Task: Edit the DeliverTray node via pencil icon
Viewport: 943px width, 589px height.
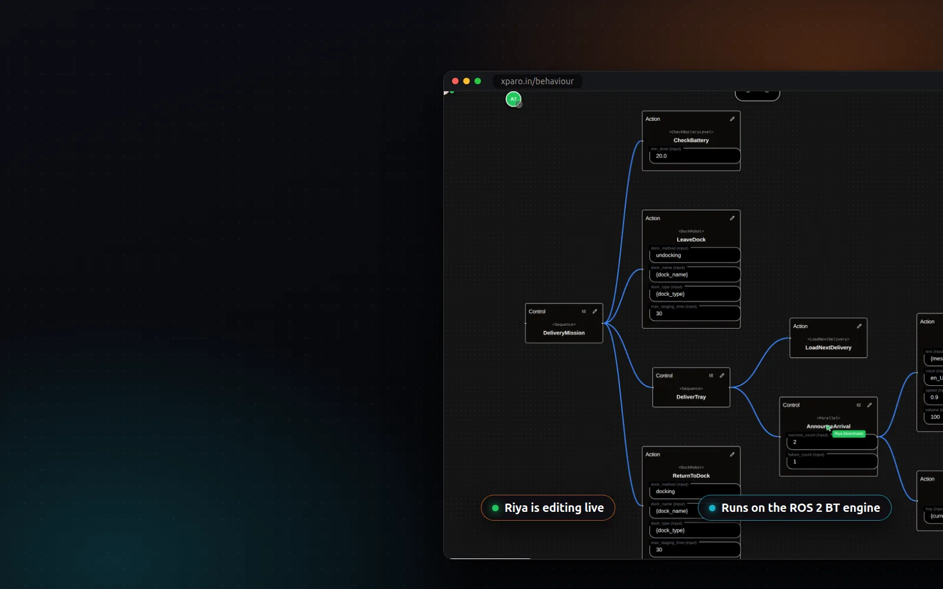Action: [722, 376]
